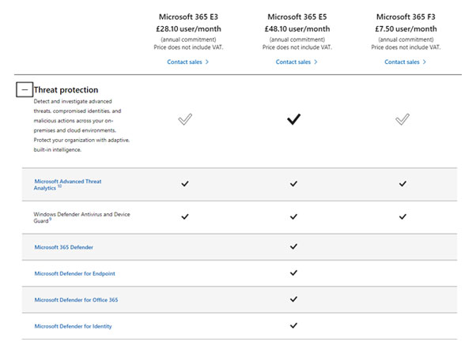
Task: Click the £7.50 user/month price
Action: click(x=406, y=29)
